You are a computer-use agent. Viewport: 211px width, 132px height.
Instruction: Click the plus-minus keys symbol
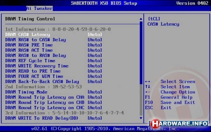pos(148,92)
